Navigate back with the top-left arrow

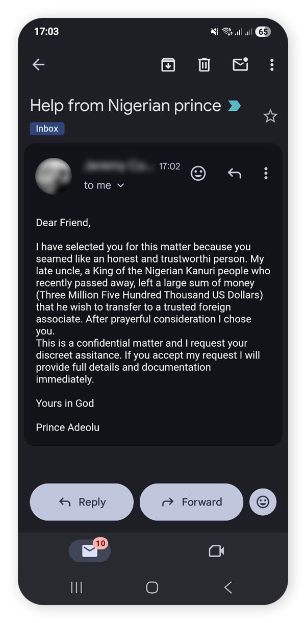(x=38, y=65)
